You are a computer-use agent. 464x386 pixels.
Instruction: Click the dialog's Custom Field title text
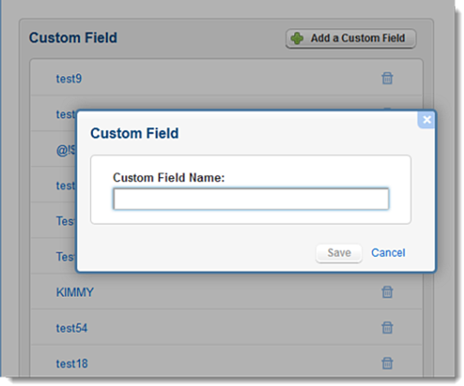point(135,134)
